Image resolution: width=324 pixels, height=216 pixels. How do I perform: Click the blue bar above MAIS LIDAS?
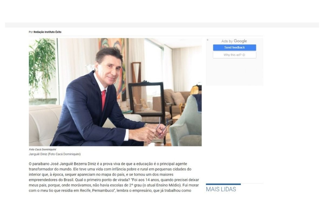click(x=223, y=184)
